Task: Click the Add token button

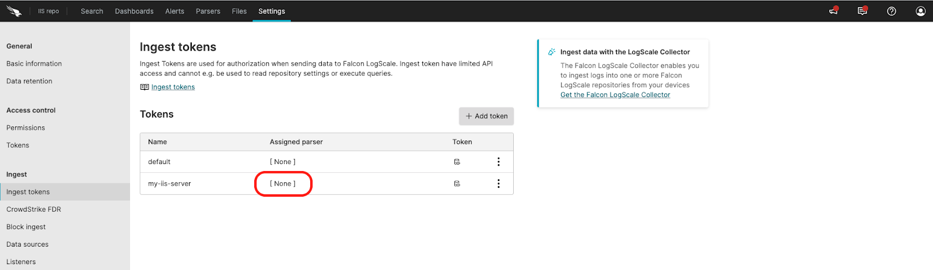Action: point(486,116)
